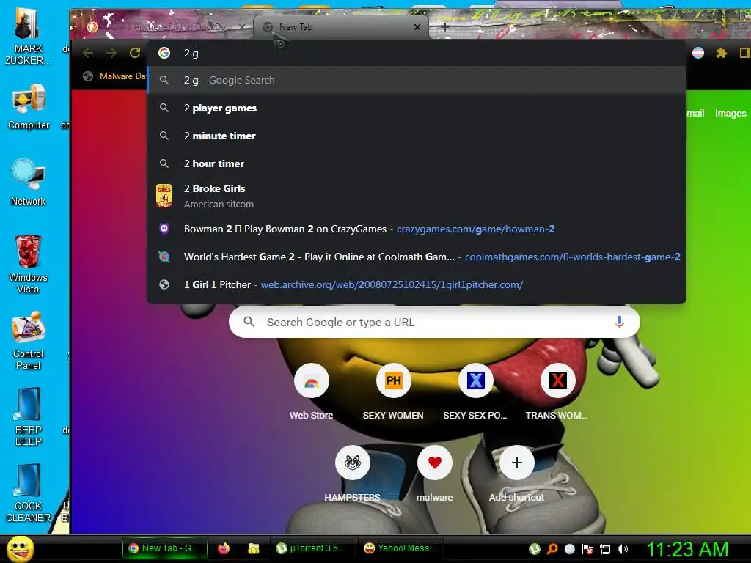Select the Computer desktop icon
Image resolution: width=751 pixels, height=563 pixels.
(x=29, y=106)
